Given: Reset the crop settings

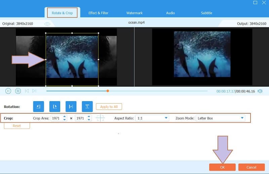Looking at the screenshot, I should (x=17, y=126).
